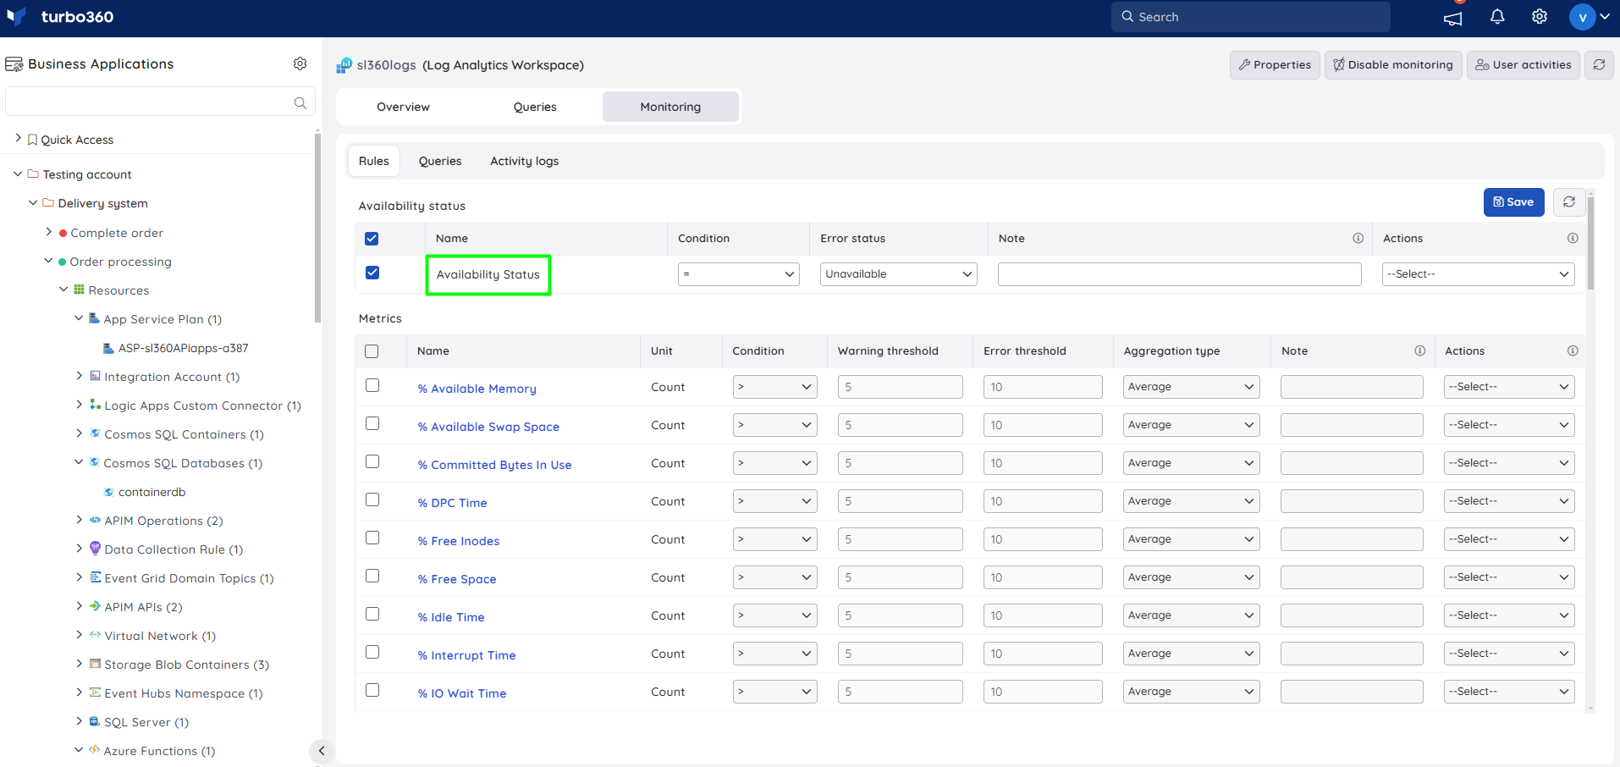Open the notifications bell
The width and height of the screenshot is (1620, 767).
point(1497,17)
